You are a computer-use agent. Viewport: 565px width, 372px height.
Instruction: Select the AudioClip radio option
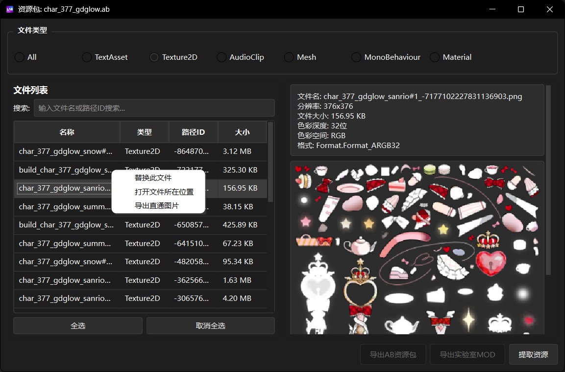coord(221,57)
